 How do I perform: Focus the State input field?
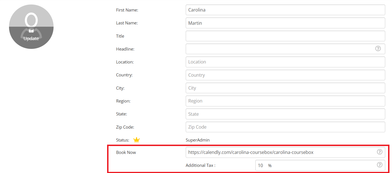pos(285,114)
